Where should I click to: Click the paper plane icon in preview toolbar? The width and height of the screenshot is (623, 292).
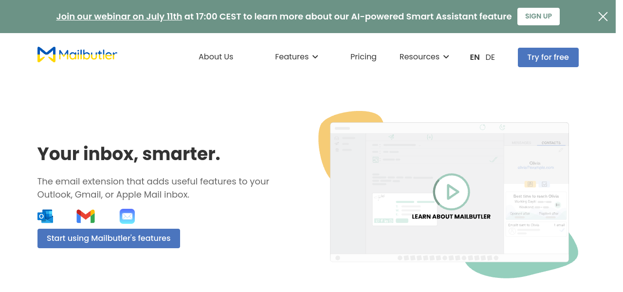391,137
